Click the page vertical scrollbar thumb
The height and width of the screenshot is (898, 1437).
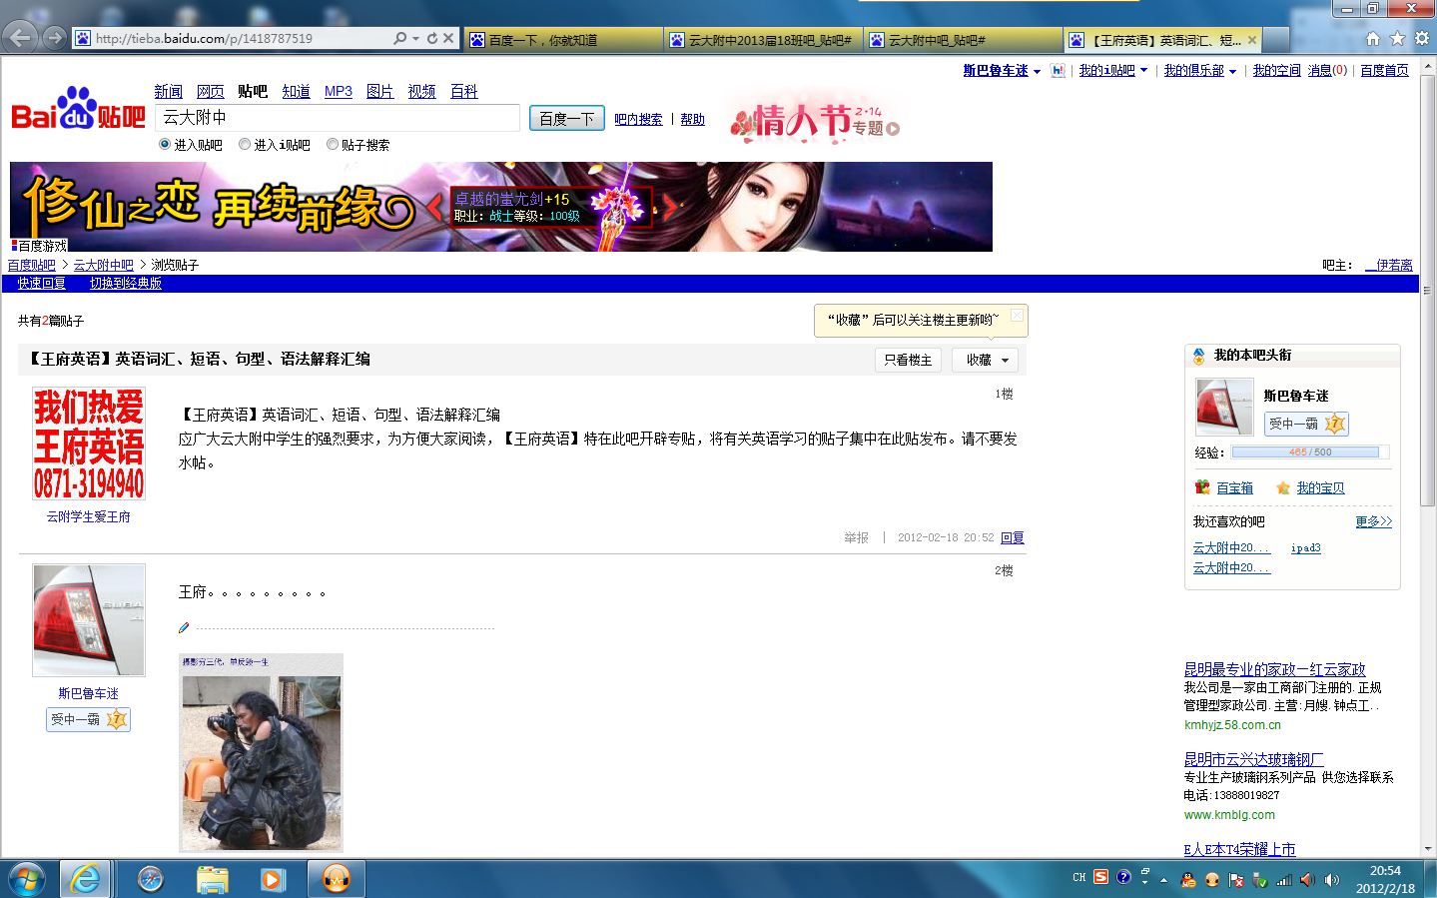1427,290
